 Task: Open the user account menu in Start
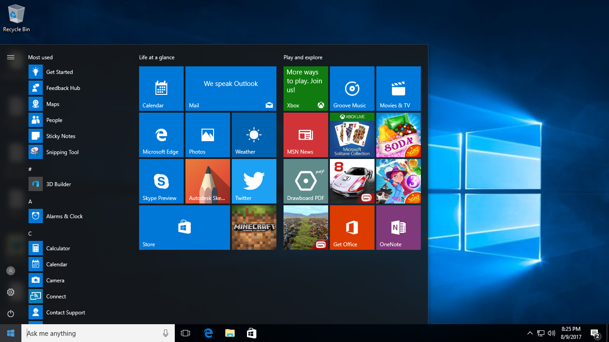pyautogui.click(x=11, y=271)
